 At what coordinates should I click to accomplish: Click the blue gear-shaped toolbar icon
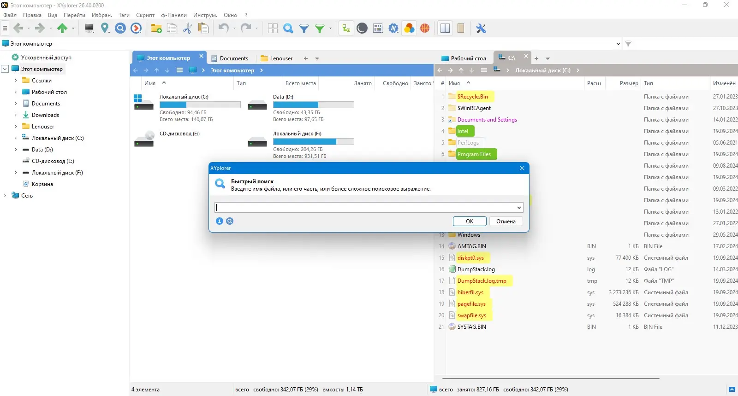(x=393, y=29)
